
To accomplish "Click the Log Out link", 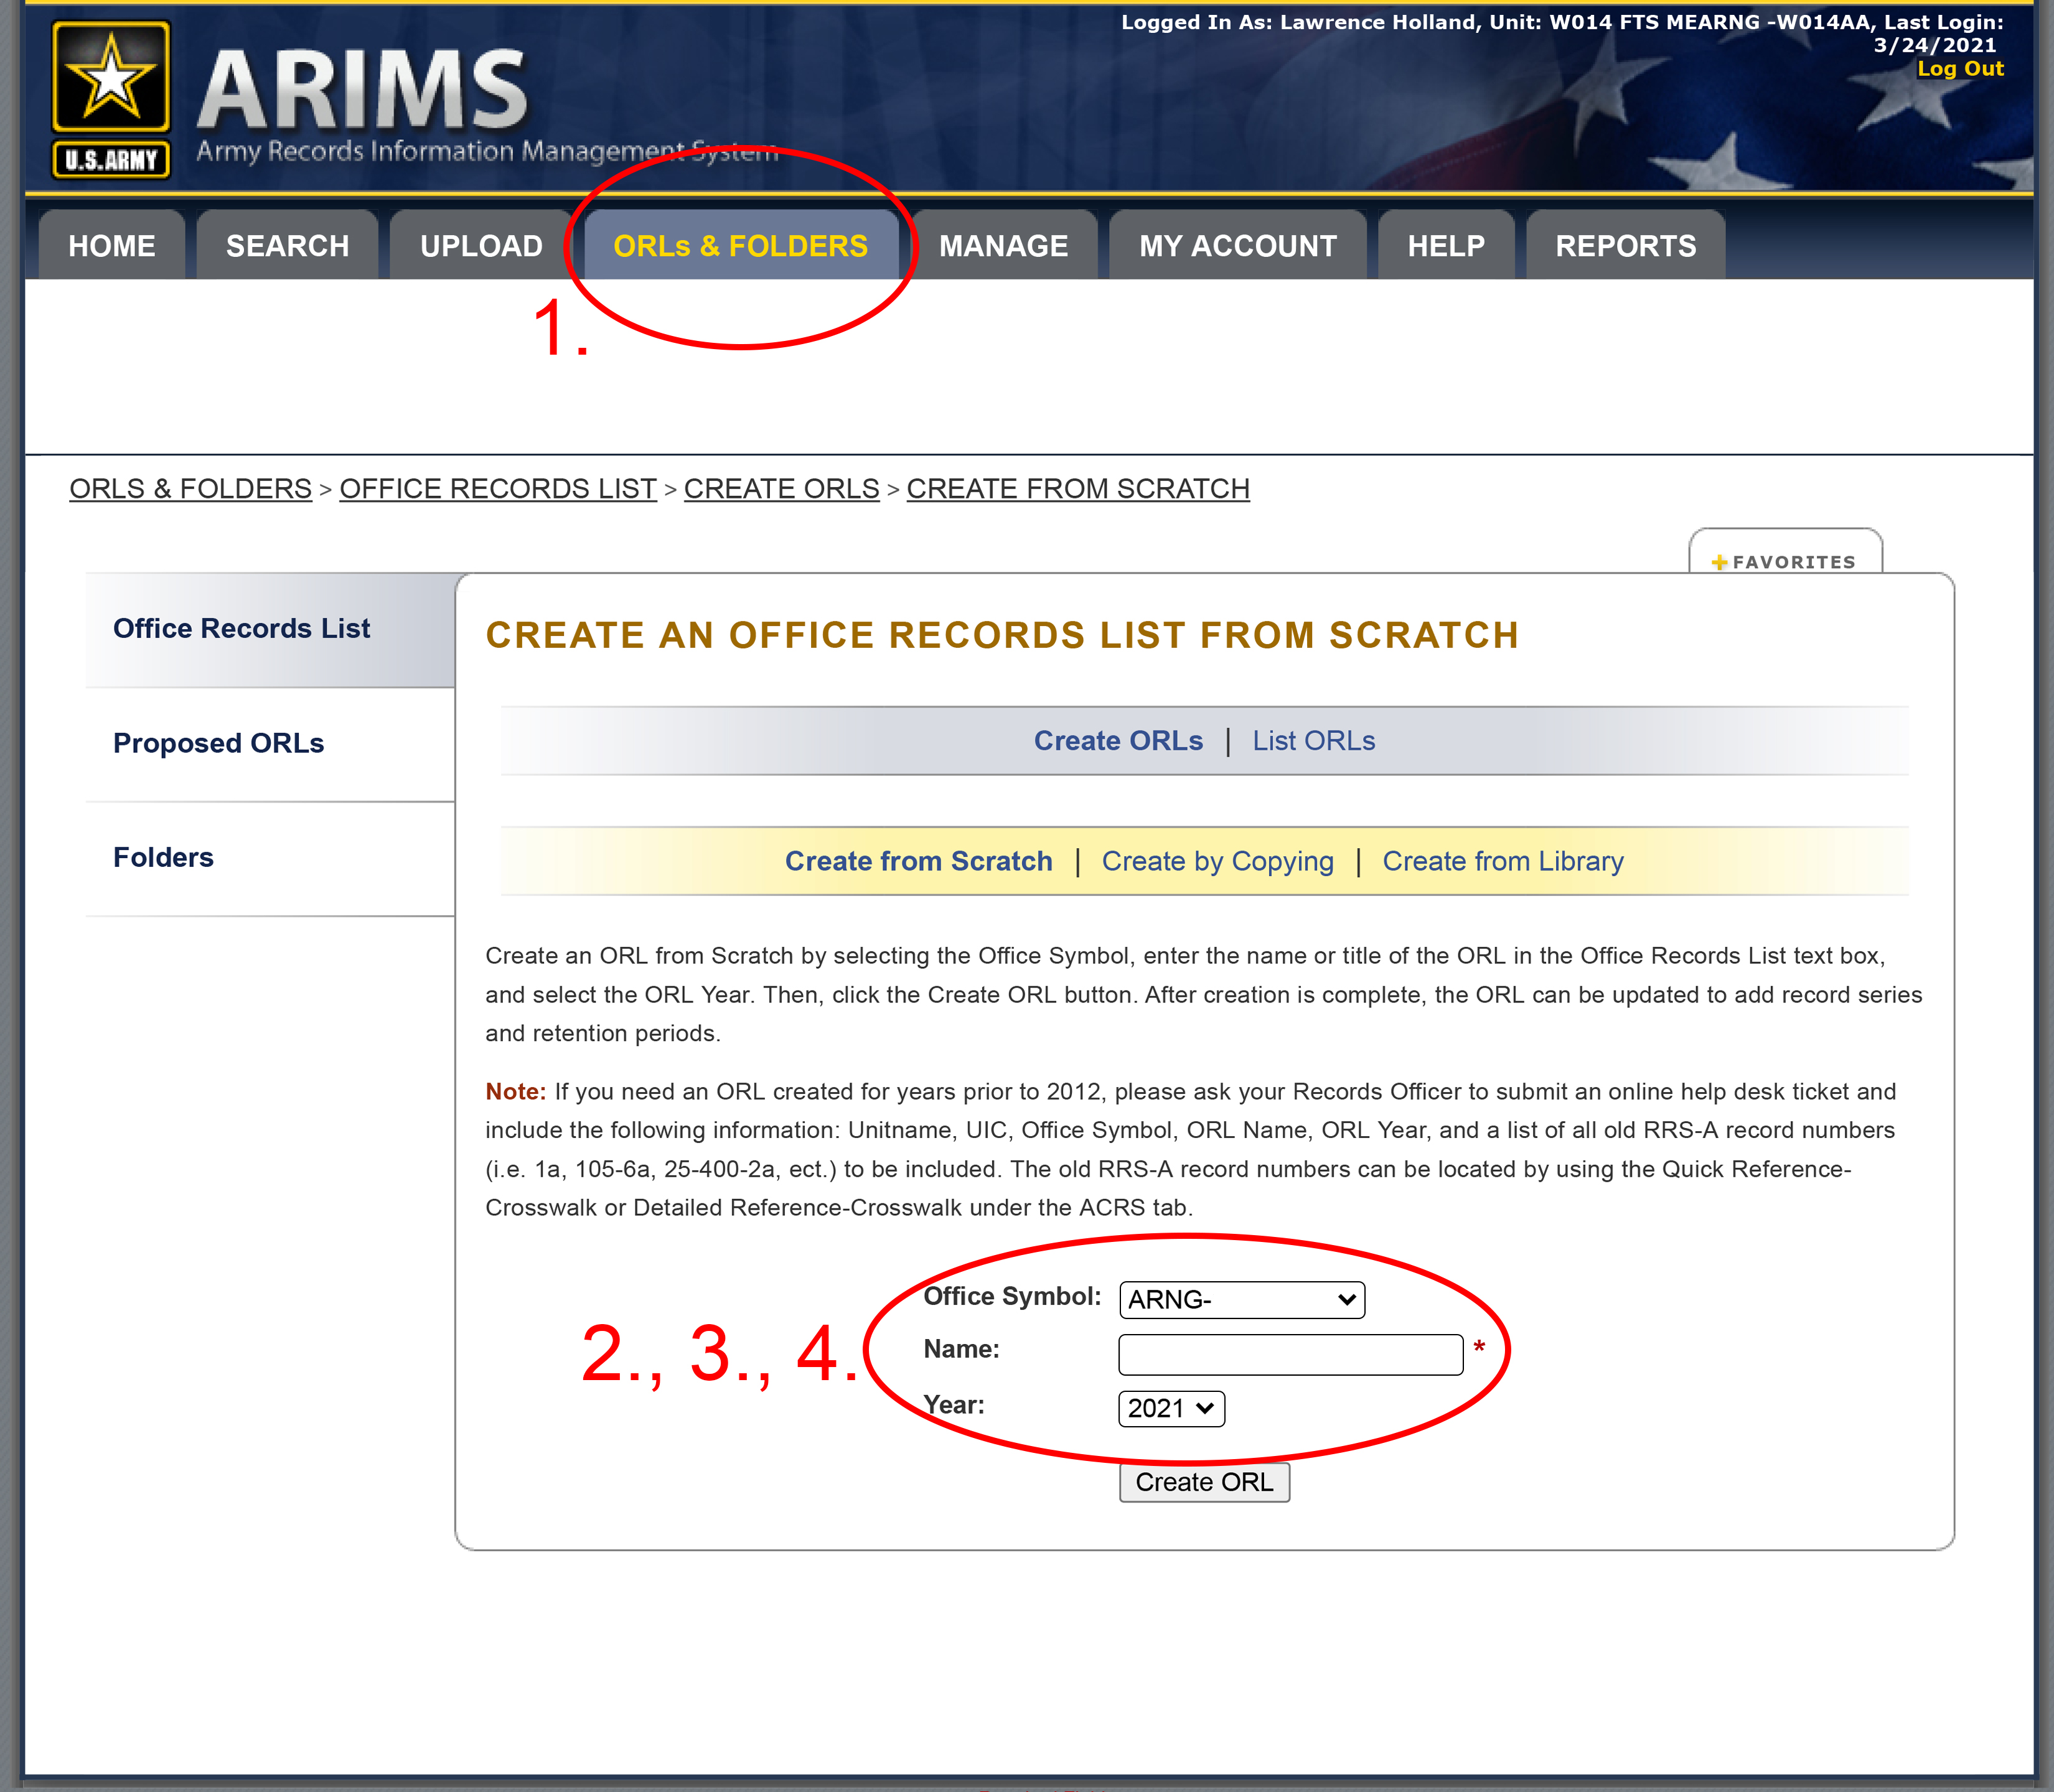I will 1960,68.
